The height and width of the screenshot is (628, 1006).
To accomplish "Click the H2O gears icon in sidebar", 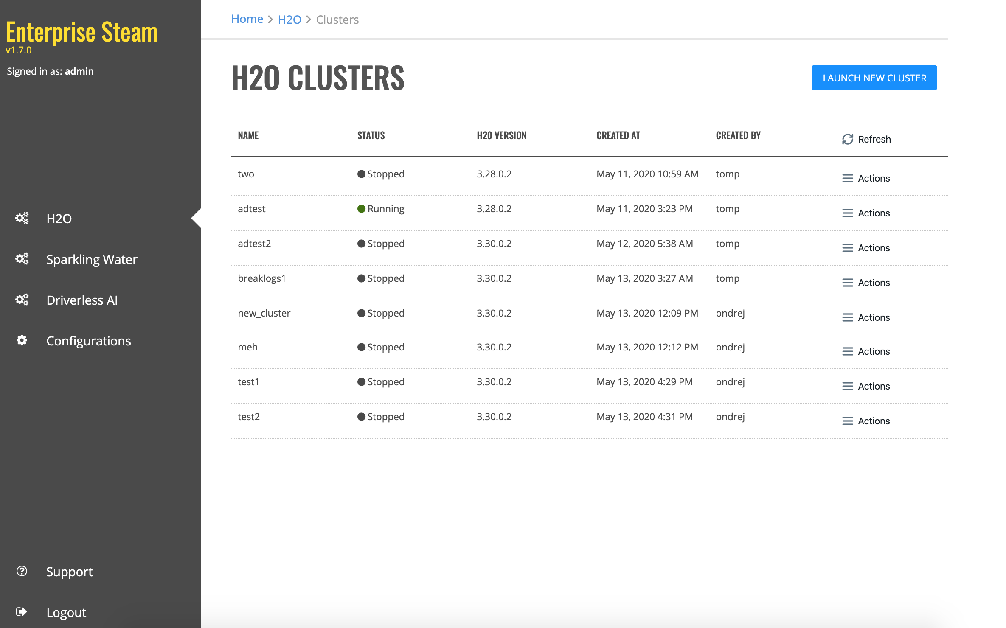I will pyautogui.click(x=22, y=218).
